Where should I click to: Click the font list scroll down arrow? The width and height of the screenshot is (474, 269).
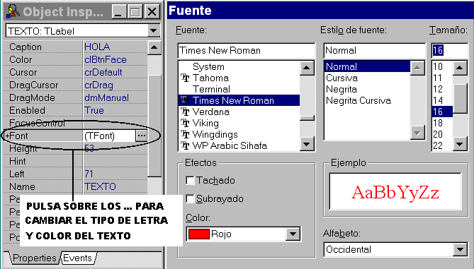[x=307, y=144]
